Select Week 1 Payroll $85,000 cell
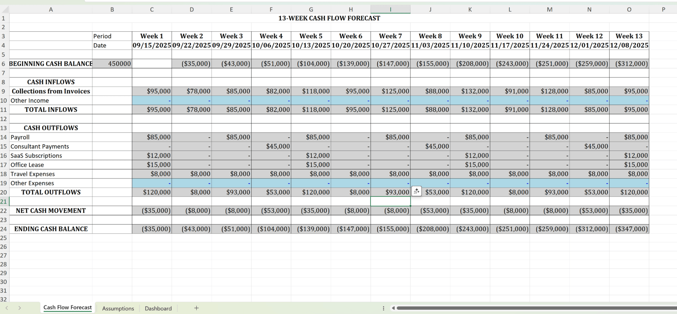 pyautogui.click(x=152, y=137)
